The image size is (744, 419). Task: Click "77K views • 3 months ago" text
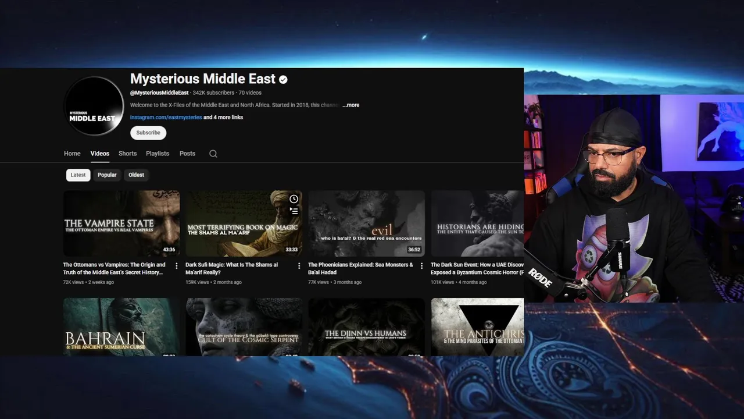click(x=335, y=282)
